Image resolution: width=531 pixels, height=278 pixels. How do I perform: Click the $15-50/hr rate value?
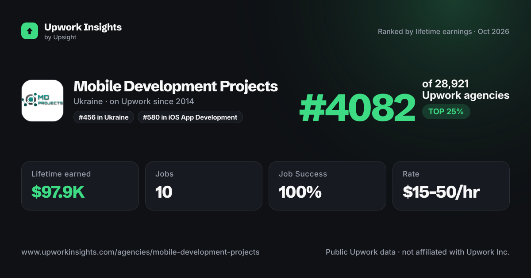pos(441,192)
